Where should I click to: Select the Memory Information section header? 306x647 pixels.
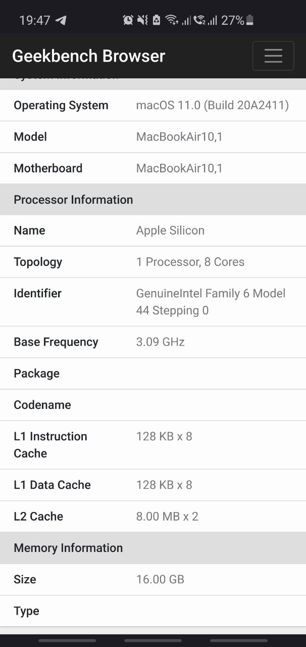click(x=153, y=548)
